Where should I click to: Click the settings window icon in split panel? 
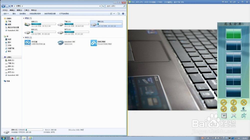(x=224, y=116)
